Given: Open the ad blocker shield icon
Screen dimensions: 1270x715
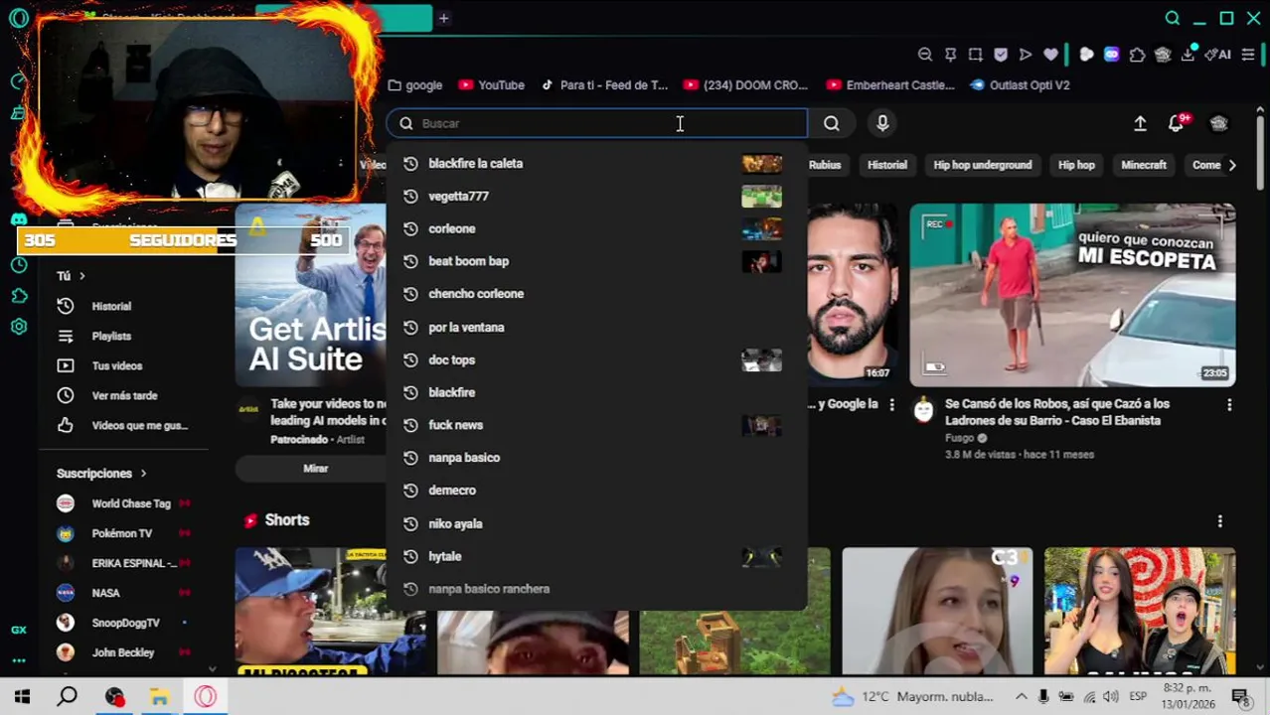Looking at the screenshot, I should (x=1001, y=55).
